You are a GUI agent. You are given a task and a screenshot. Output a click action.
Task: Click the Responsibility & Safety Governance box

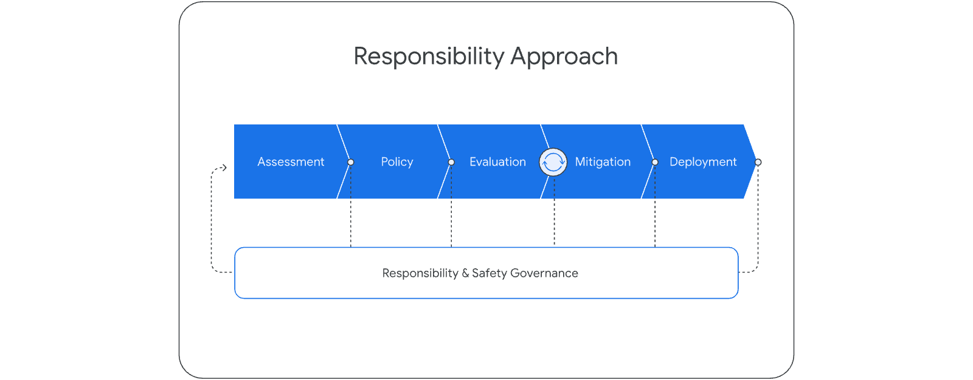point(486,273)
